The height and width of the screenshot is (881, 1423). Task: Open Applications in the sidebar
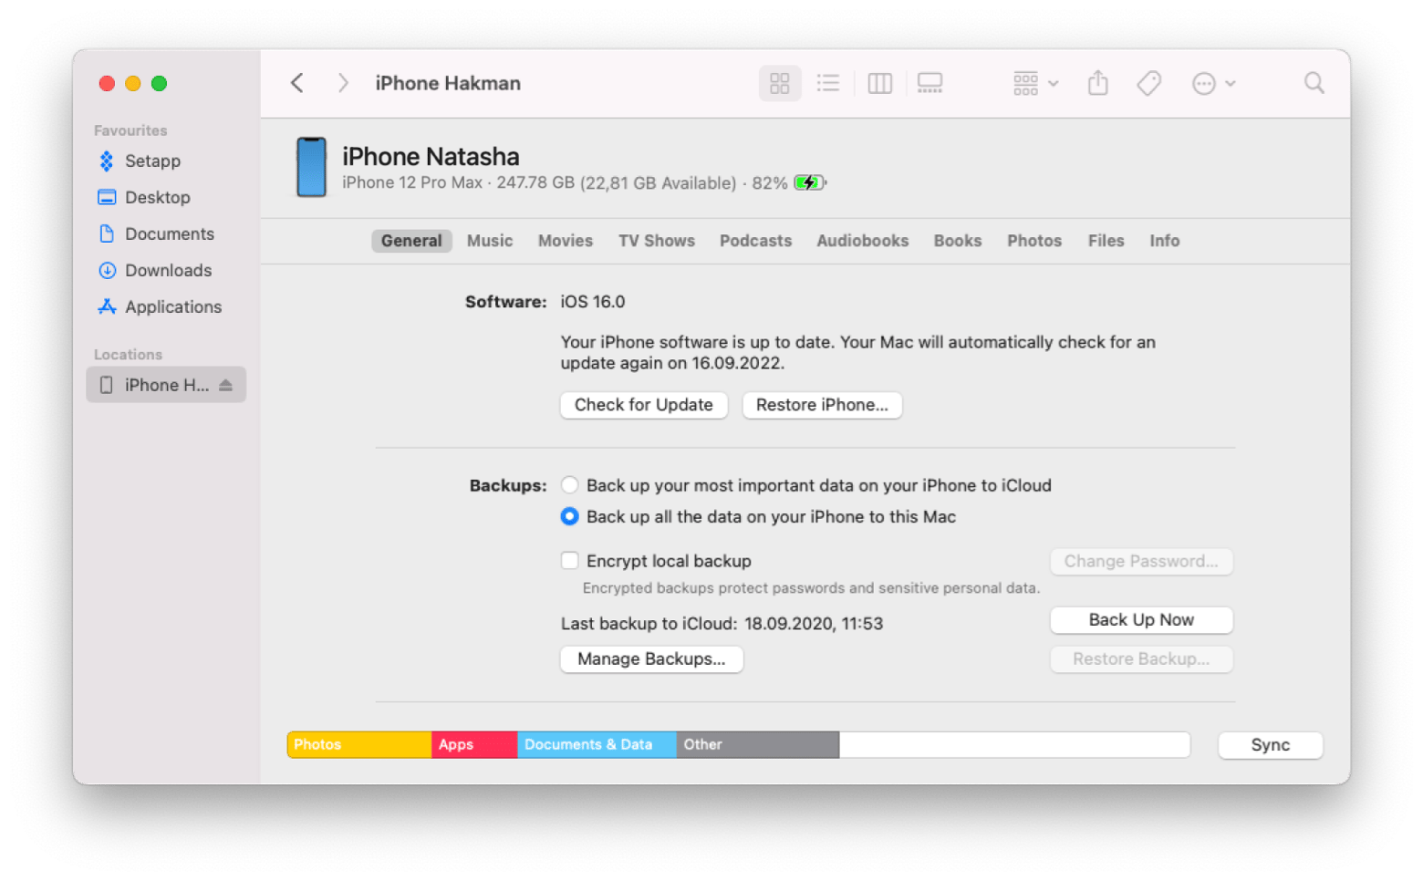(x=172, y=306)
